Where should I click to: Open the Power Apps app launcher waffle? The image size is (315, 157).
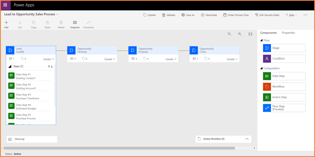point(5,5)
